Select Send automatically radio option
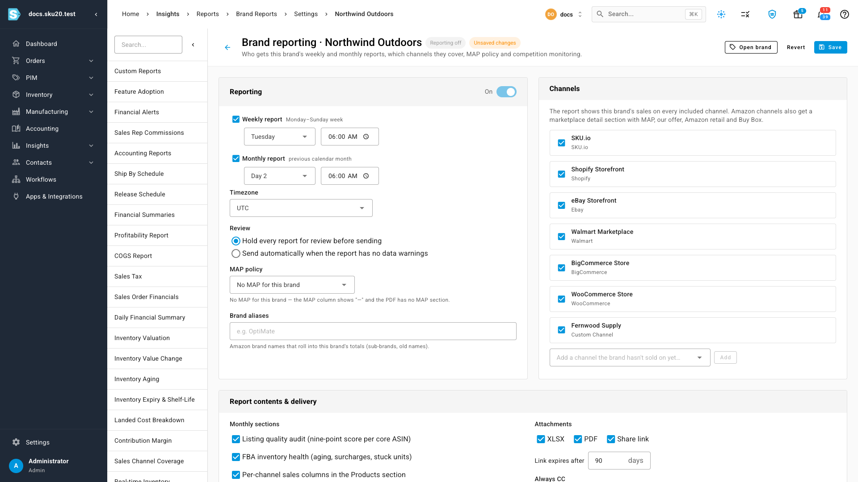Screen dimensions: 858x482 (236, 253)
